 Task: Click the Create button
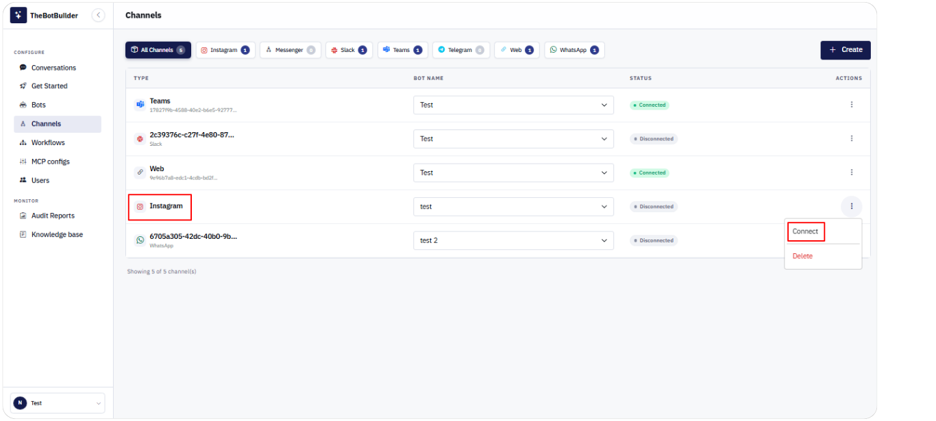(x=846, y=50)
